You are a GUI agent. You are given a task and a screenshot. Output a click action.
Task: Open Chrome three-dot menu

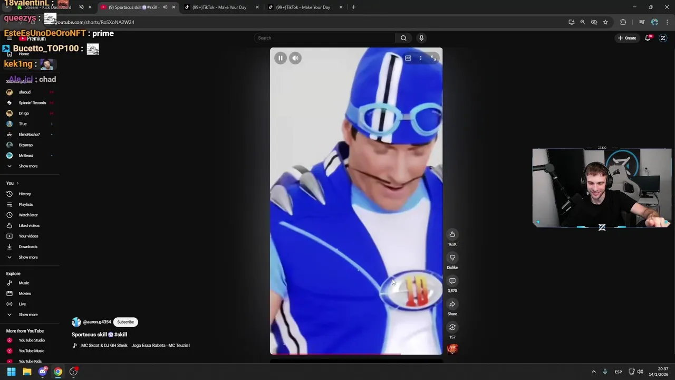coord(667,22)
